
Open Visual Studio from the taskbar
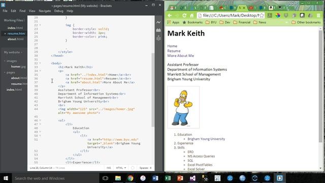pos(192,178)
